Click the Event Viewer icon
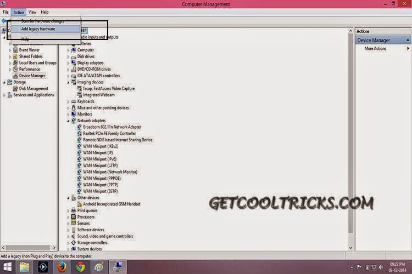Viewport: 412px width, 274px height. point(15,50)
